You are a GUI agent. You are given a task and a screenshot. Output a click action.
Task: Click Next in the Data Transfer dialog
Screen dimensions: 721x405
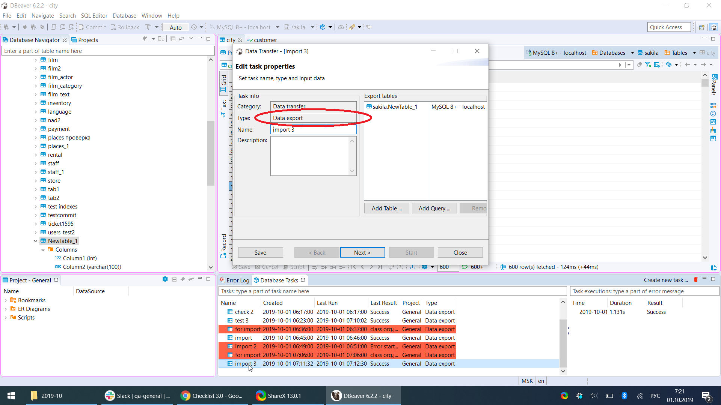(362, 252)
